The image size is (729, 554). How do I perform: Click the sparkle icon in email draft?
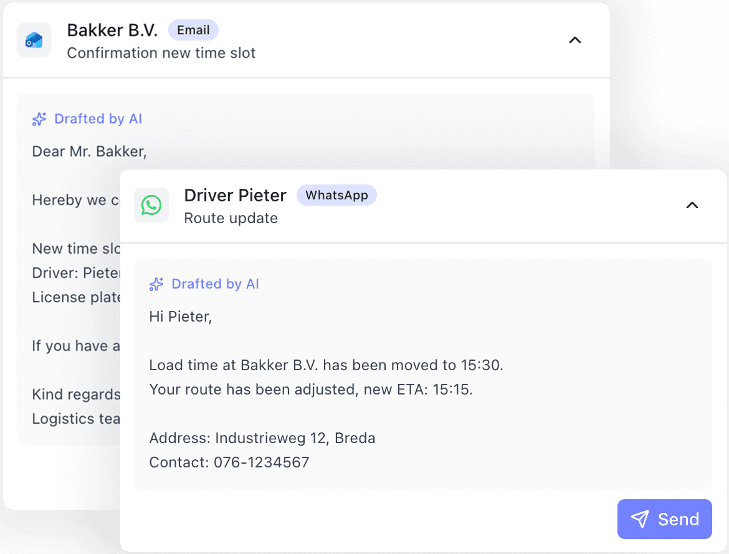(x=39, y=119)
